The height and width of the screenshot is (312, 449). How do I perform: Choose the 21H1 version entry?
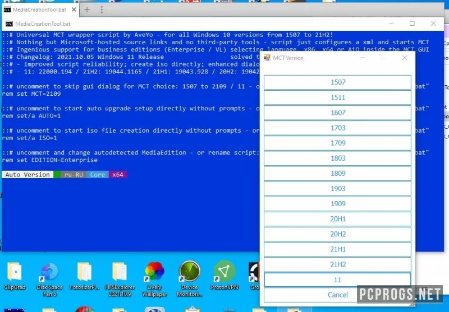(x=338, y=249)
